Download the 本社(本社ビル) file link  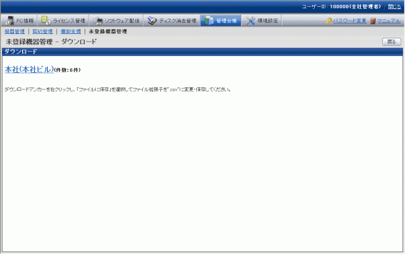click(x=29, y=69)
